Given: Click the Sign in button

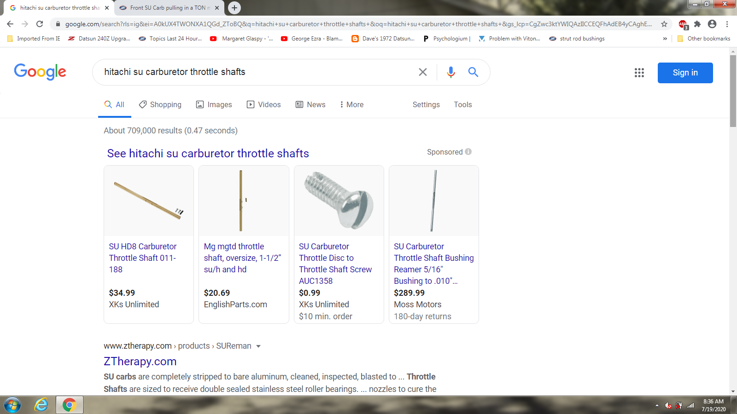Looking at the screenshot, I should point(685,73).
